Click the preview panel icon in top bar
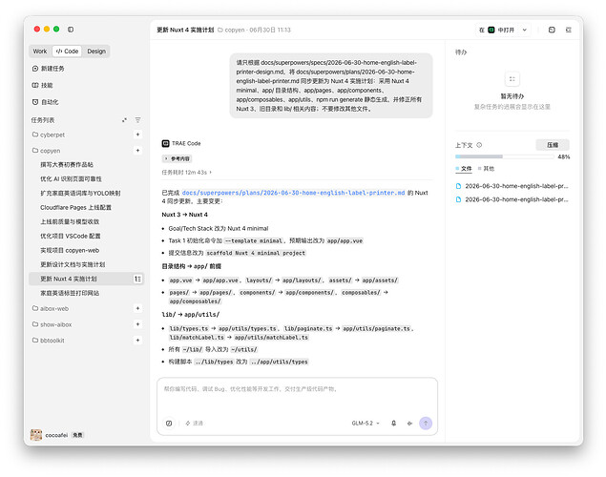 tap(552, 30)
